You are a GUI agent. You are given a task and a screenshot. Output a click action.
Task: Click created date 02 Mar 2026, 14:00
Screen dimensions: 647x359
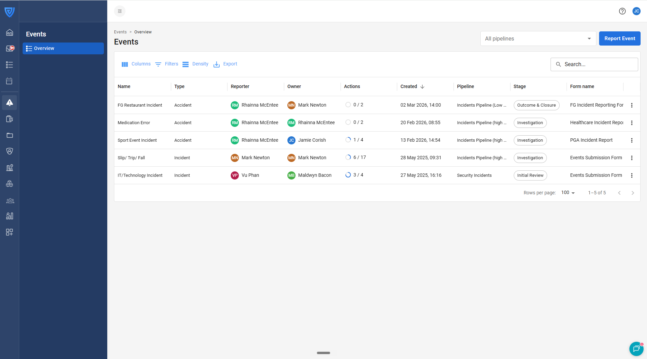421,105
